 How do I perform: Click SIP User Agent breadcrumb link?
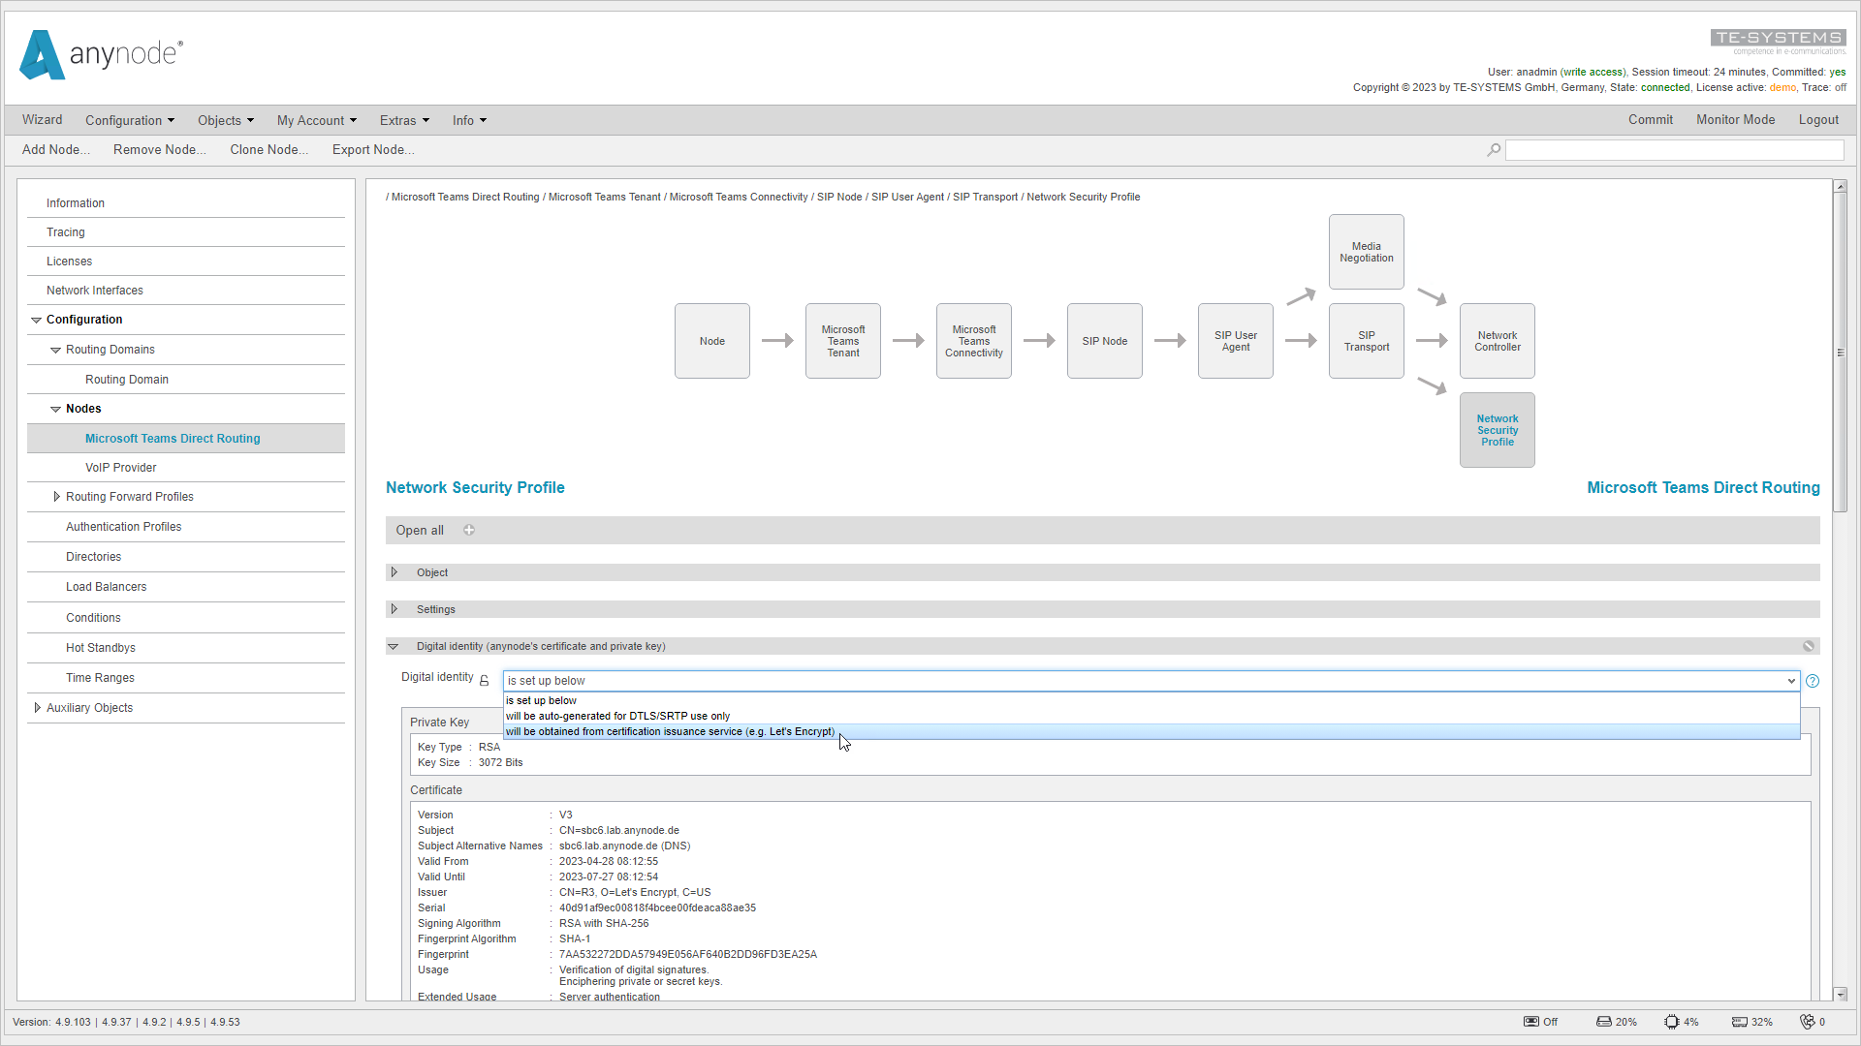907,197
